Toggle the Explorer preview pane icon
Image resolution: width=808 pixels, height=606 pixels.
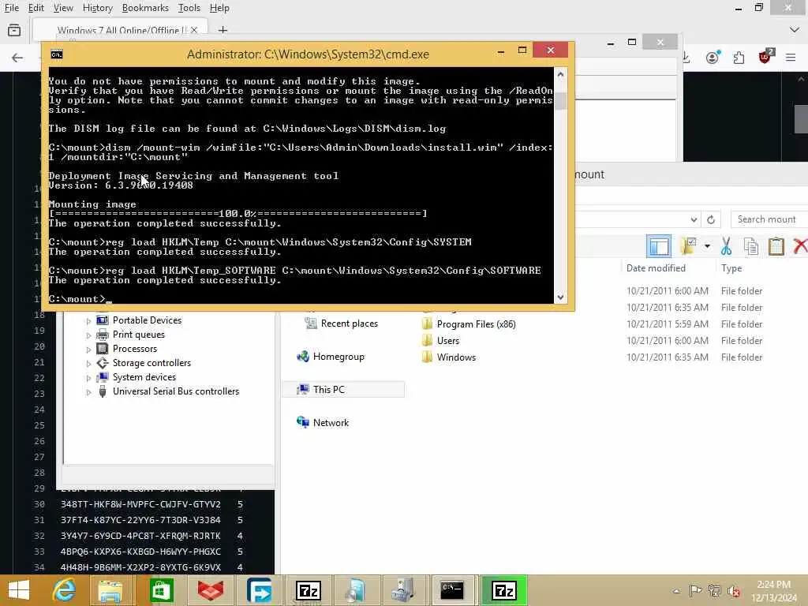pos(659,246)
